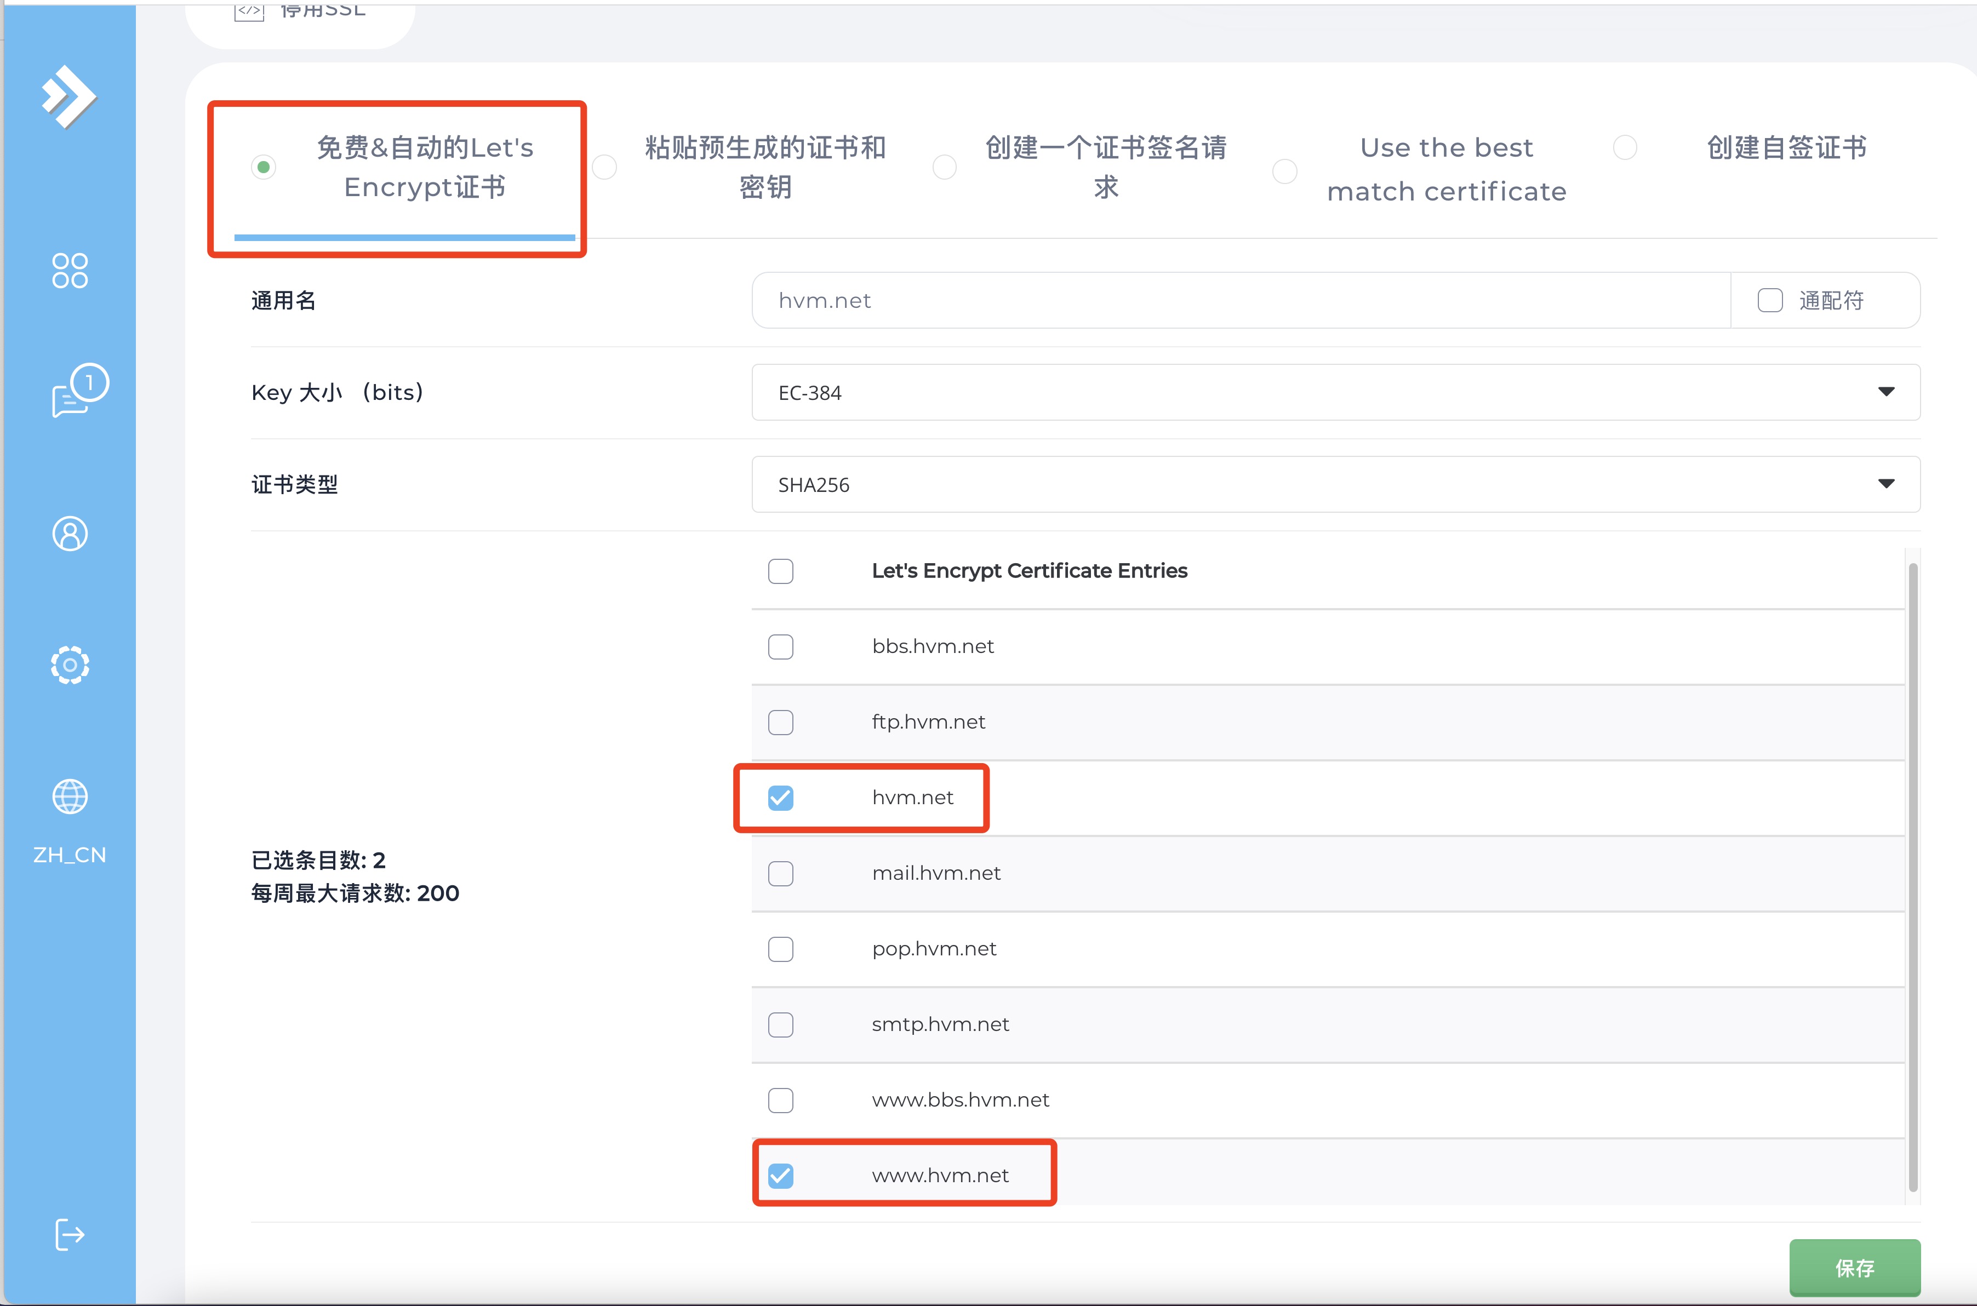This screenshot has height=1306, width=1977.
Task: Click the globe language icon ZH_CN
Action: (x=69, y=797)
